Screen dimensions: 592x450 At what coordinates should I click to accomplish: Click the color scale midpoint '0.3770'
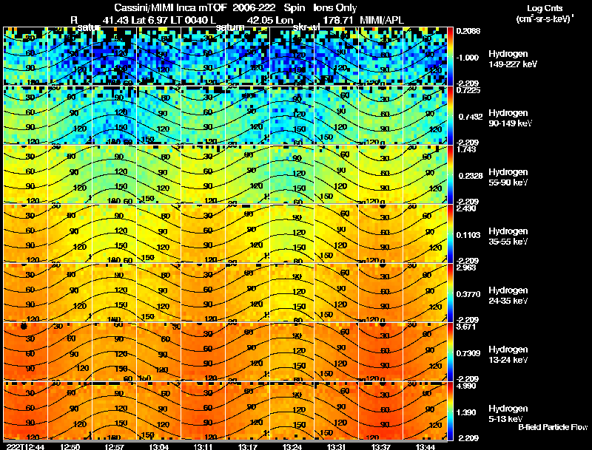468,294
